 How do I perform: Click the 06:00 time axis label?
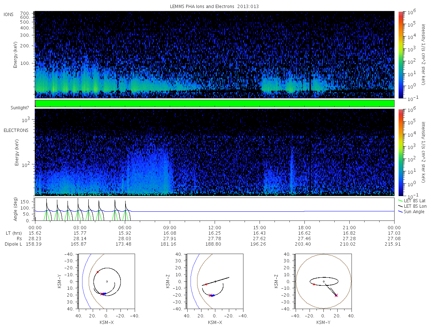pos(125,227)
